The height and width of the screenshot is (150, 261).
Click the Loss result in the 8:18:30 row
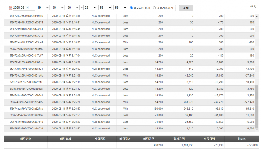coord(126,62)
